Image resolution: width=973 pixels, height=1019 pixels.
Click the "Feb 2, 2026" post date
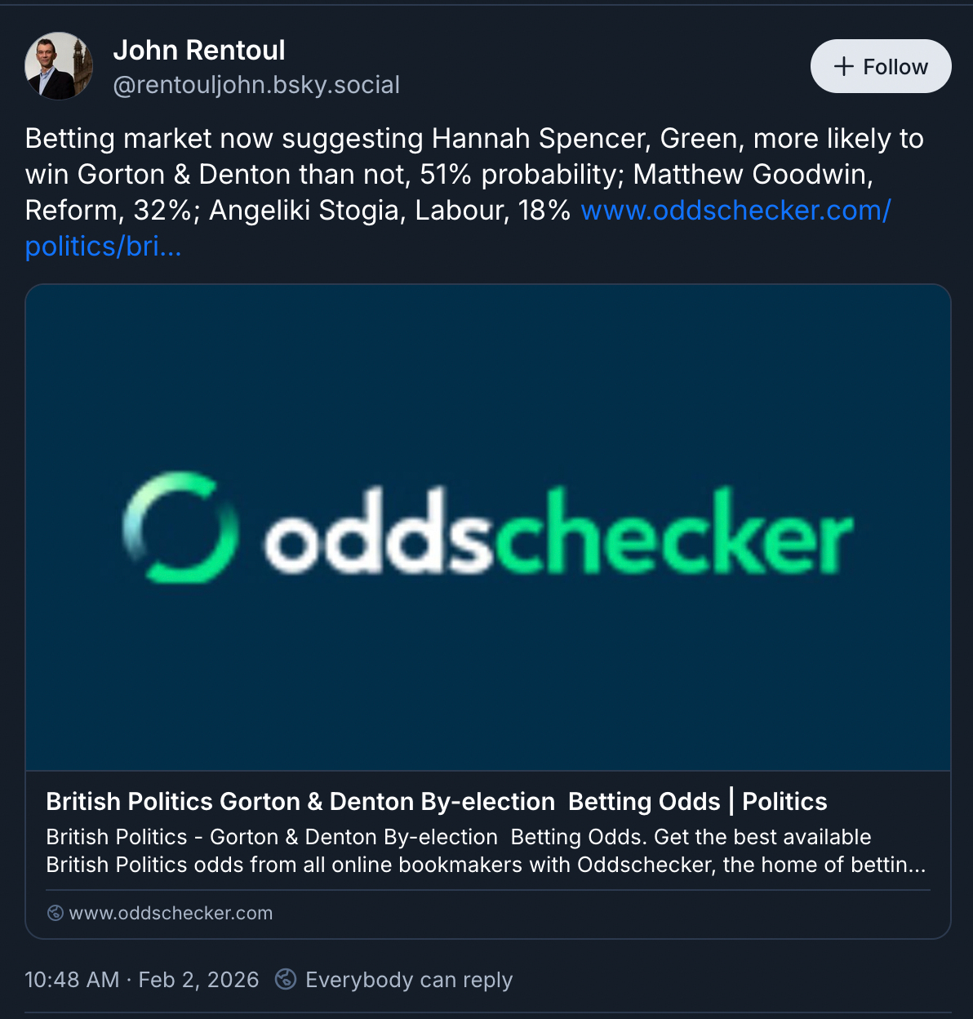pyautogui.click(x=198, y=979)
